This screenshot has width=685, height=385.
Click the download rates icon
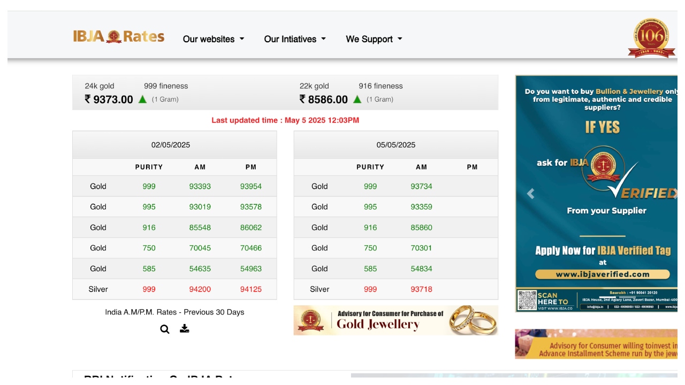[x=185, y=329]
